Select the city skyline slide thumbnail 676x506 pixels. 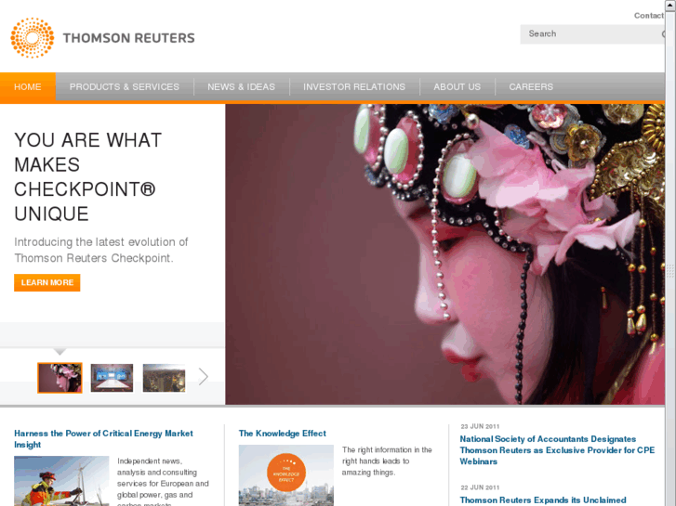click(165, 378)
